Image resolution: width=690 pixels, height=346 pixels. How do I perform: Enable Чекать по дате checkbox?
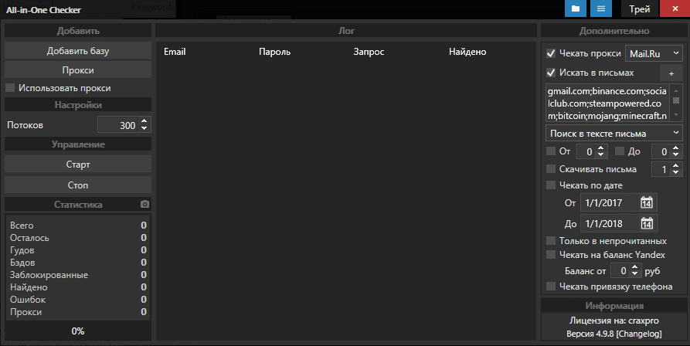coord(550,185)
